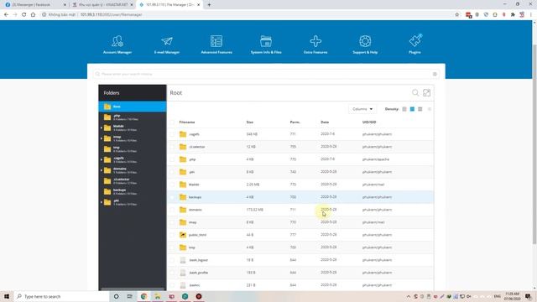Sort by the Size column header
The width and height of the screenshot is (537, 302).
(x=250, y=122)
